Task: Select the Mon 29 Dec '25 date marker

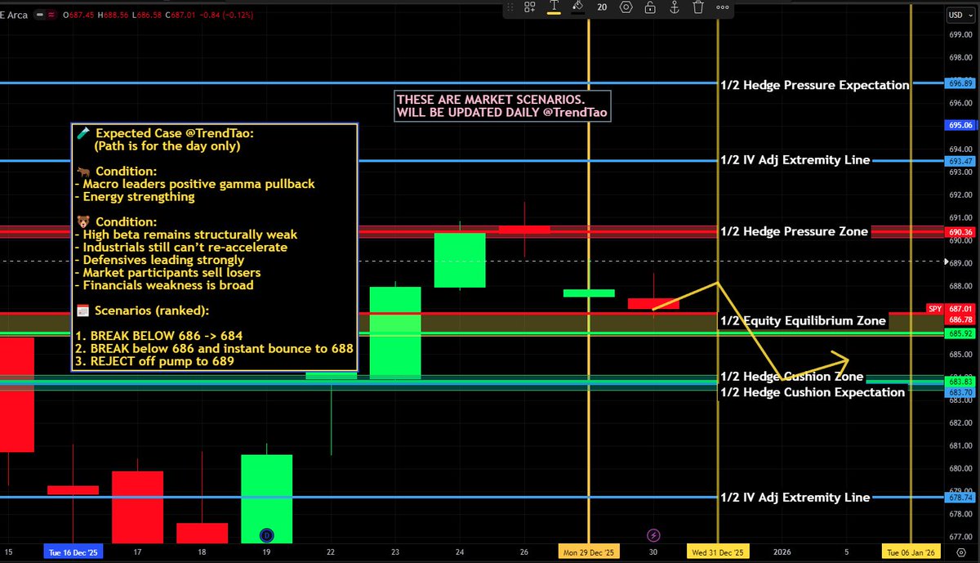Action: coord(589,553)
